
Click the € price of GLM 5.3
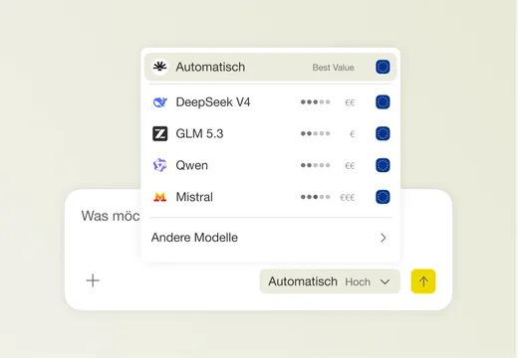click(x=353, y=134)
